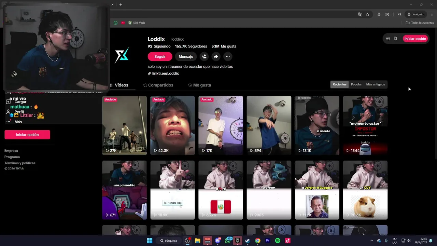Expand the Más option in sidebar
The image size is (437, 246).
click(x=14, y=122)
